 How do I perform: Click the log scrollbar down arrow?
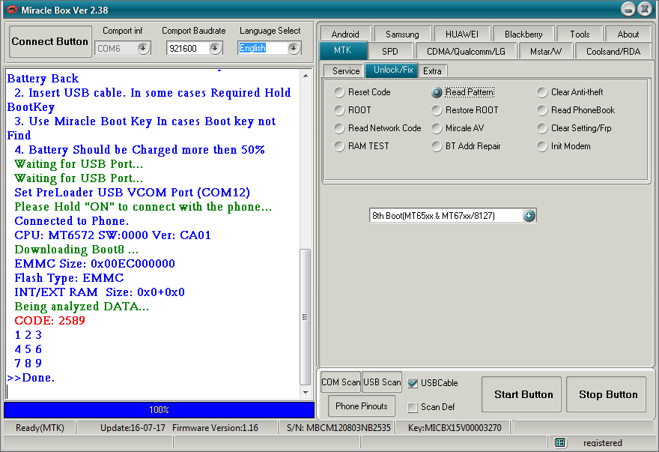(306, 393)
